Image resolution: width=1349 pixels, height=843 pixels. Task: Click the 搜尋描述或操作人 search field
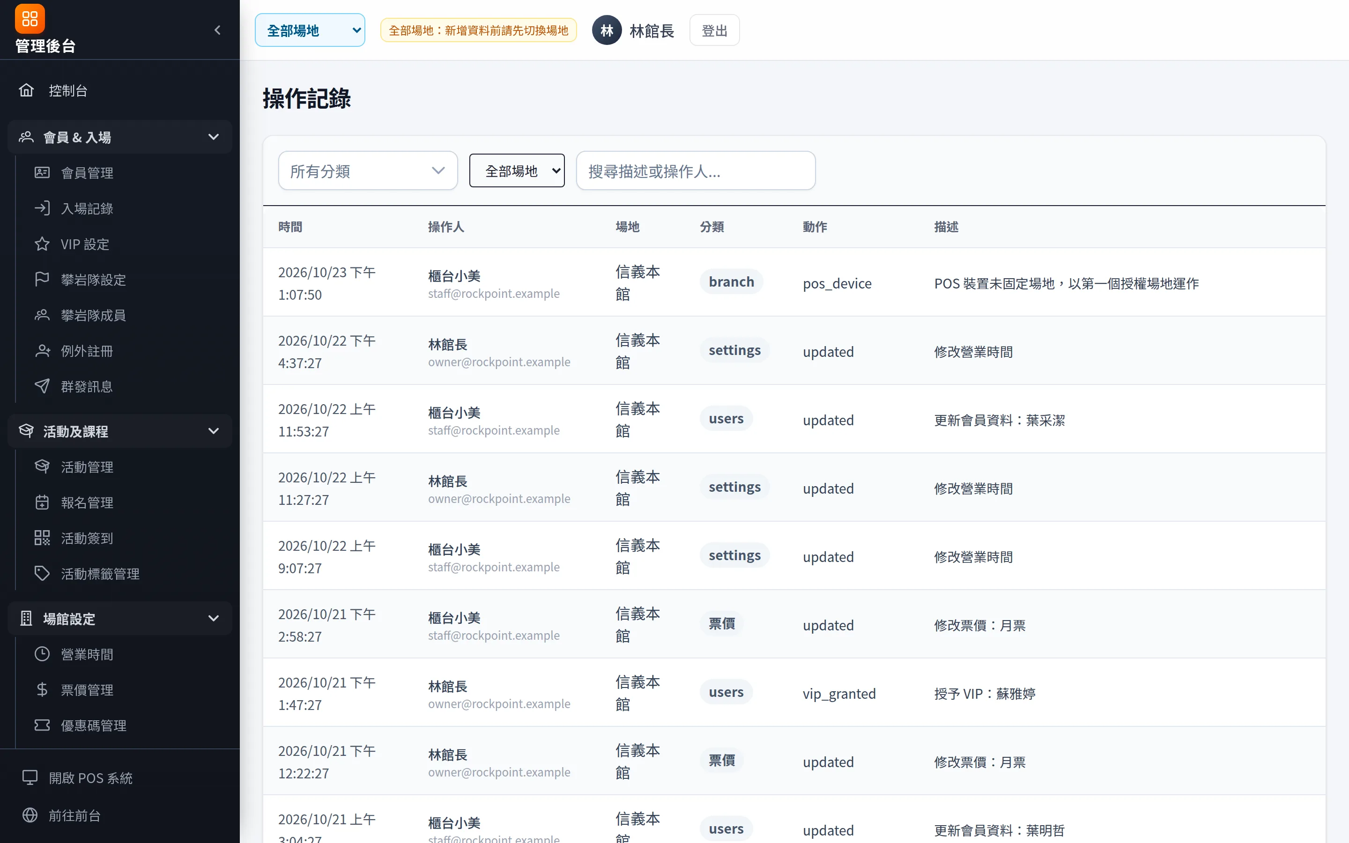coord(696,170)
